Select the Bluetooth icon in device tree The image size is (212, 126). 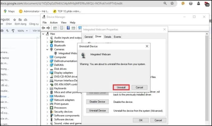point(51,45)
